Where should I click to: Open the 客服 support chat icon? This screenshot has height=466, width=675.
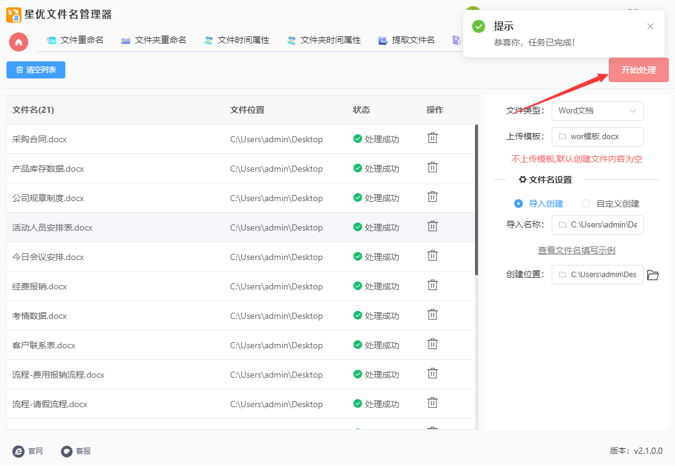pyautogui.click(x=67, y=451)
